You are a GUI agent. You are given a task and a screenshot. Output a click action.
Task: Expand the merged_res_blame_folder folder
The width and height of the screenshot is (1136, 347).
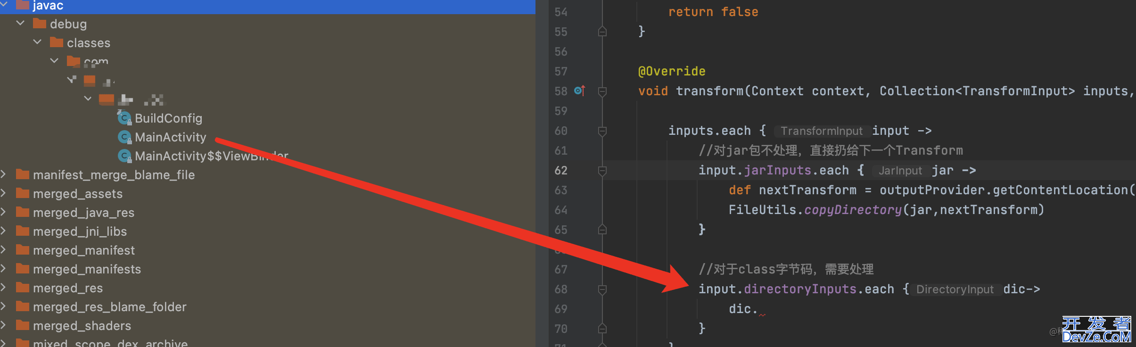[3, 306]
